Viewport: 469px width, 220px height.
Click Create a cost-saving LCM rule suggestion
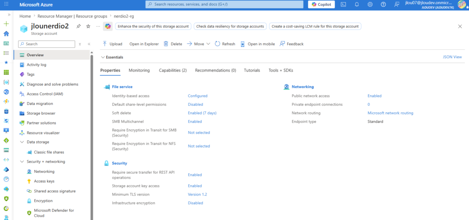click(315, 26)
